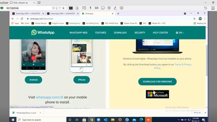Expand WhatsAppSetup download options chevron
Viewport: 217px width, 122px height.
pyautogui.click(x=40, y=113)
